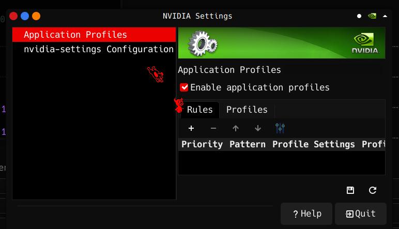This screenshot has height=229, width=399.
Task: Select the Rules tab
Action: [x=200, y=110]
